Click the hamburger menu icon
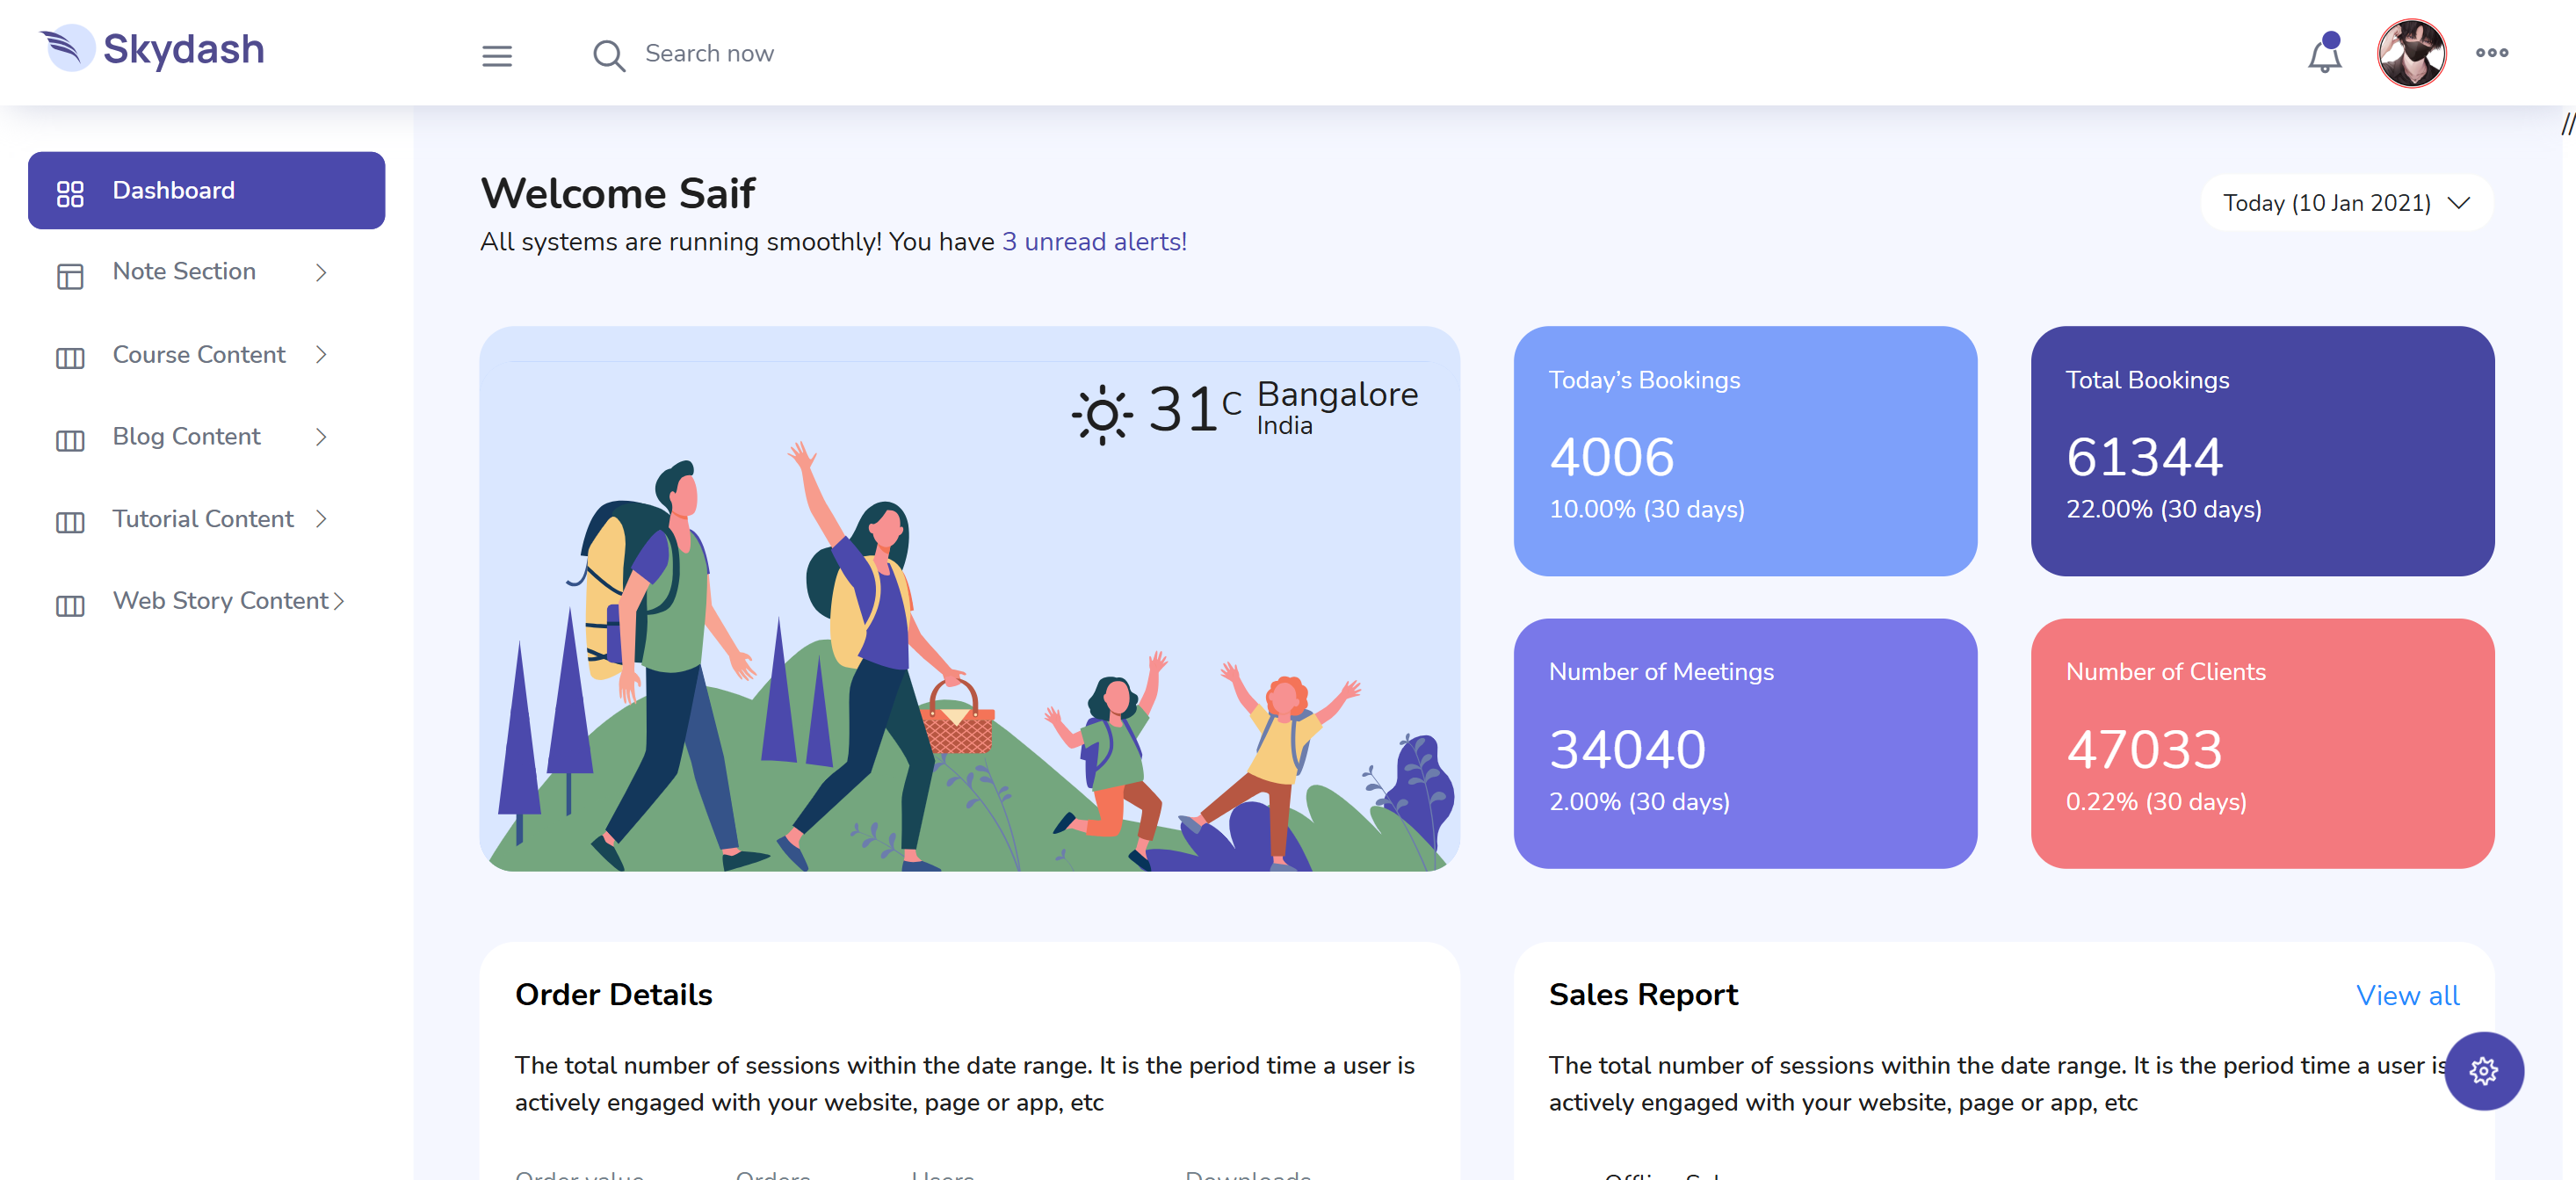Screen dimensions: 2576x1180 (x=497, y=55)
